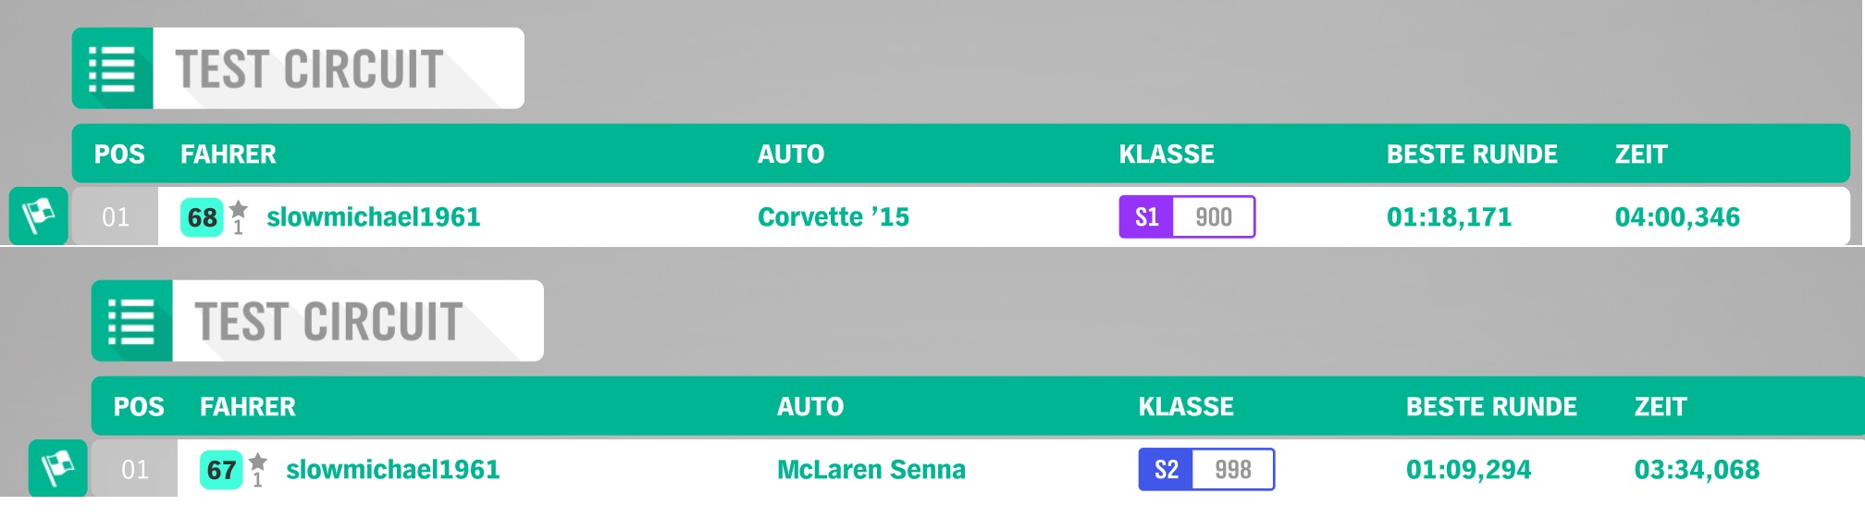Click the star rank icon next to level 67
Image resolution: width=1865 pixels, height=518 pixels.
pos(258,470)
